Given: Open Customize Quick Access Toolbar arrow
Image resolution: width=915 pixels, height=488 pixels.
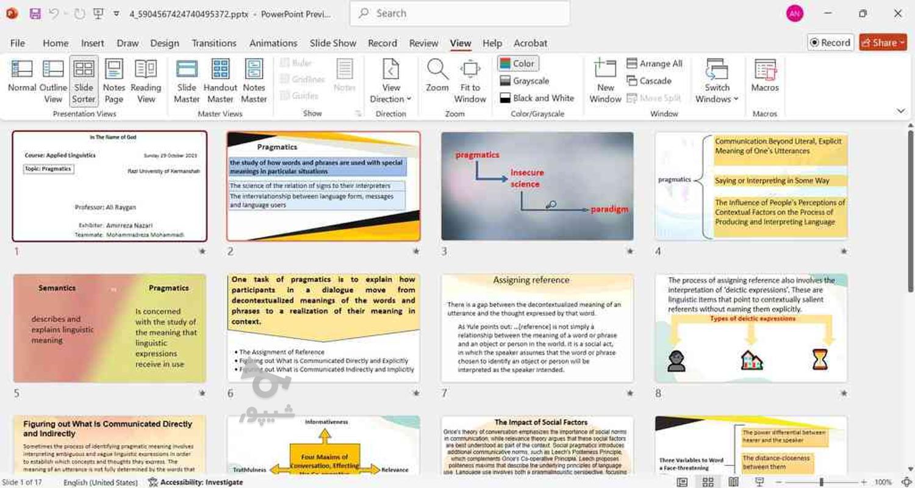Looking at the screenshot, I should [x=117, y=13].
